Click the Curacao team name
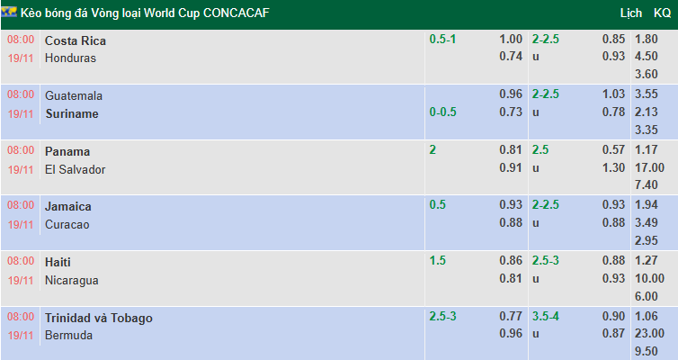 [67, 224]
